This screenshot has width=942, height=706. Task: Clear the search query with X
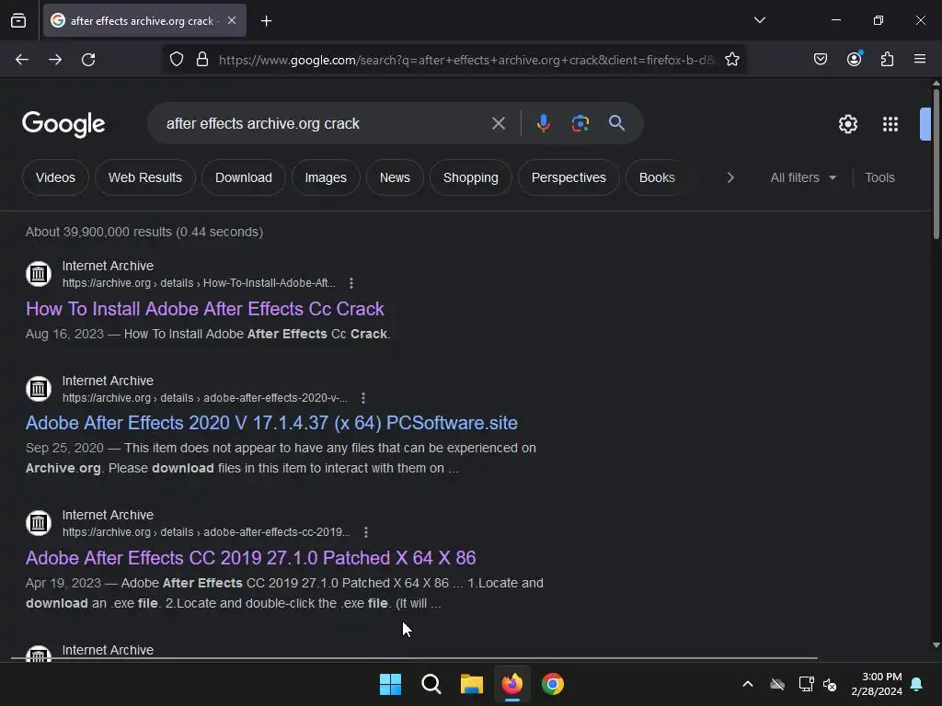[498, 124]
